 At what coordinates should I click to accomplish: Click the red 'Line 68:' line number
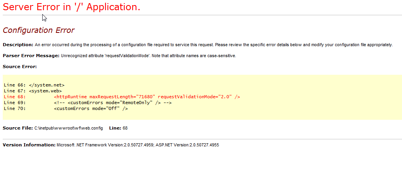pos(14,97)
